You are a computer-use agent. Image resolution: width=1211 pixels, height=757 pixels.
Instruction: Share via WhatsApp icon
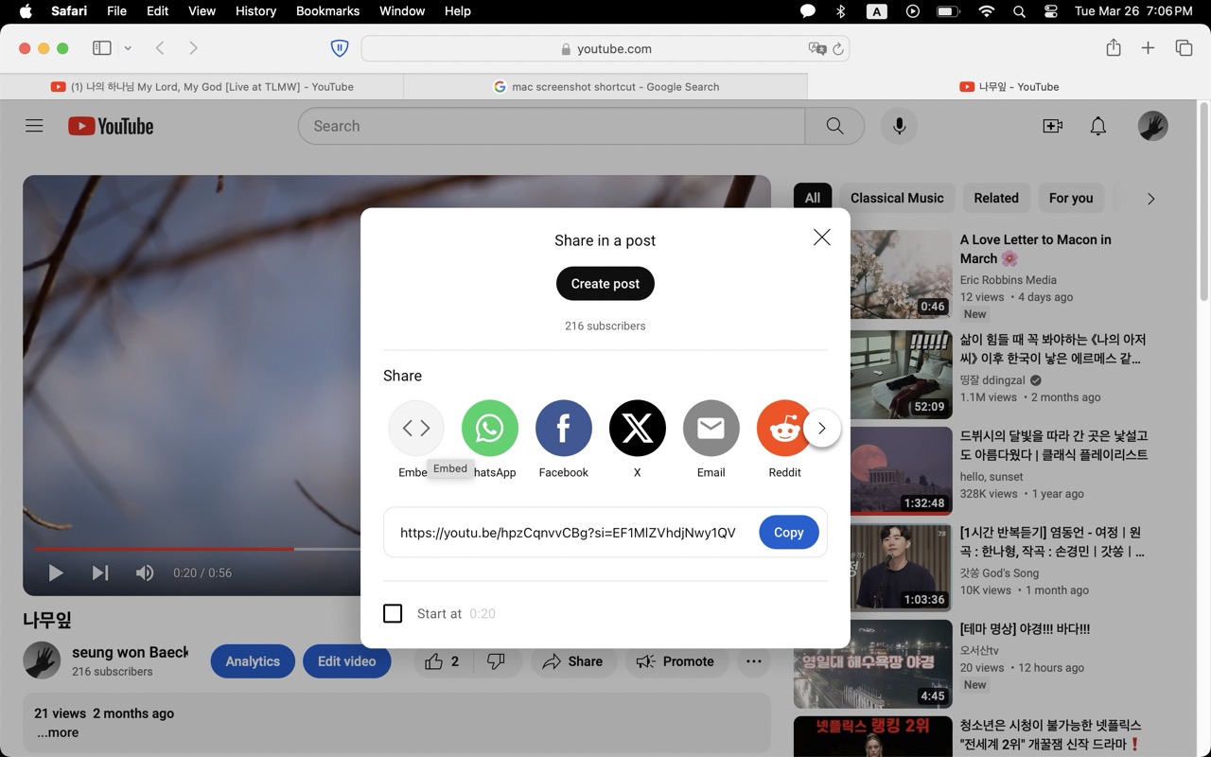tap(489, 429)
